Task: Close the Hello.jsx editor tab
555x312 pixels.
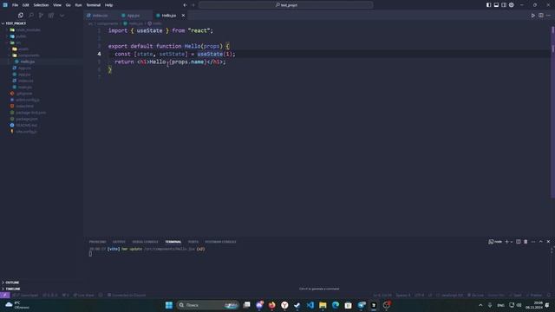Action: pos(183,16)
